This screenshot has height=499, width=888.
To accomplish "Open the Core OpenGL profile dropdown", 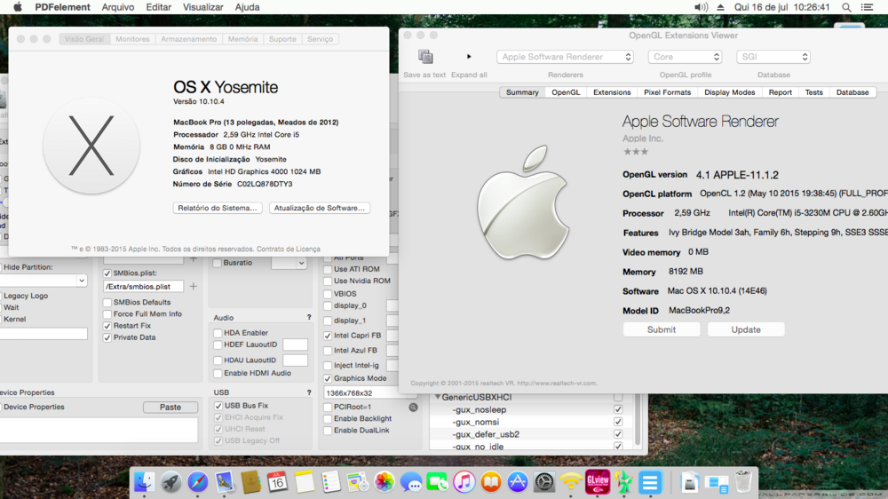I will point(685,57).
